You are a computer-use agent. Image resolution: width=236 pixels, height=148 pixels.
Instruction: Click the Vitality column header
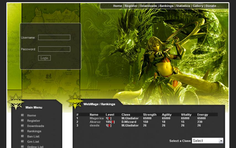pyautogui.click(x=186, y=115)
